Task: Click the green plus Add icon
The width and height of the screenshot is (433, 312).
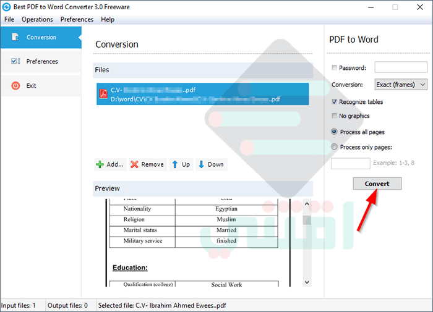Action: click(100, 164)
